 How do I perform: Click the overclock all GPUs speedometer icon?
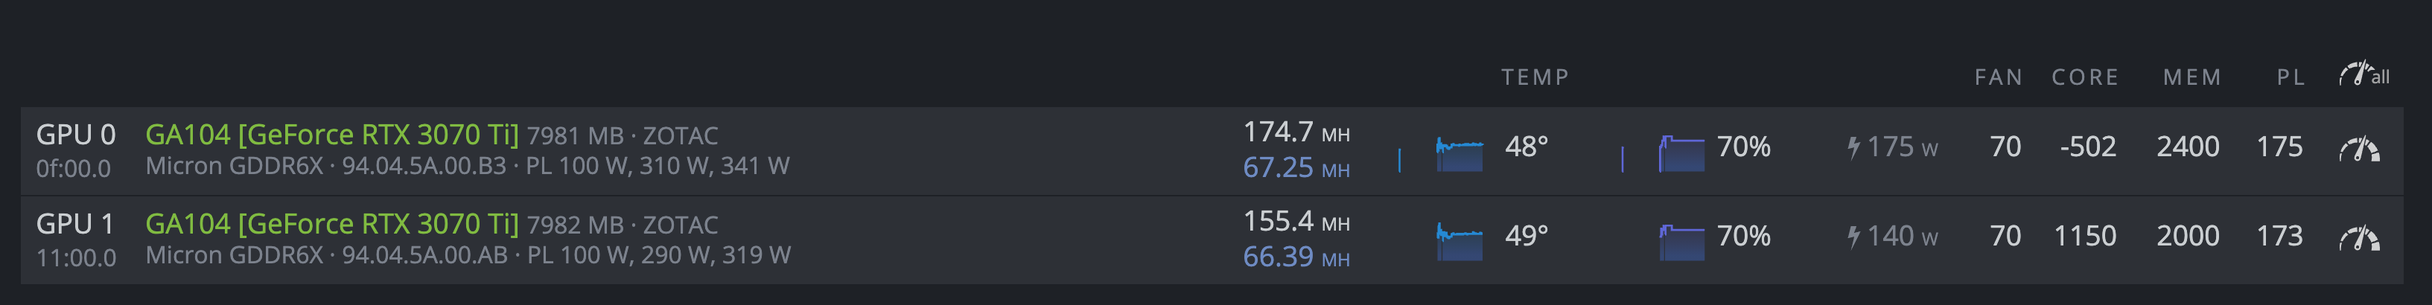tap(2363, 76)
